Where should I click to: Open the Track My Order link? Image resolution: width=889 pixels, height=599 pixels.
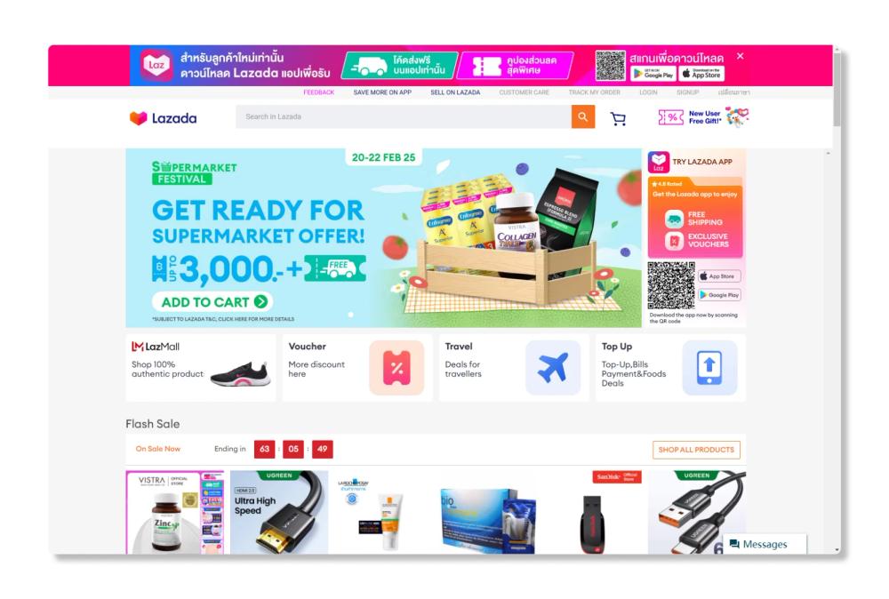(x=594, y=92)
